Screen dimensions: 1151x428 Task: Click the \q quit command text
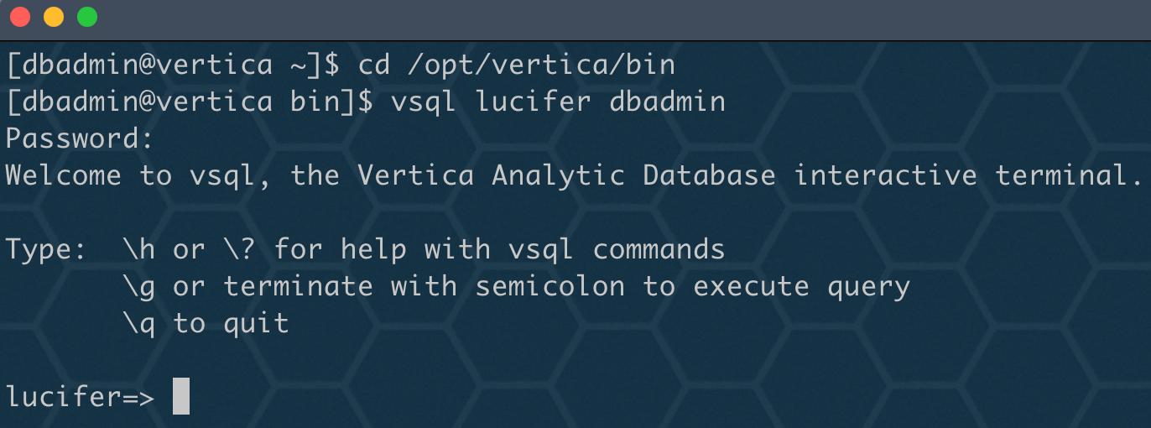point(139,323)
